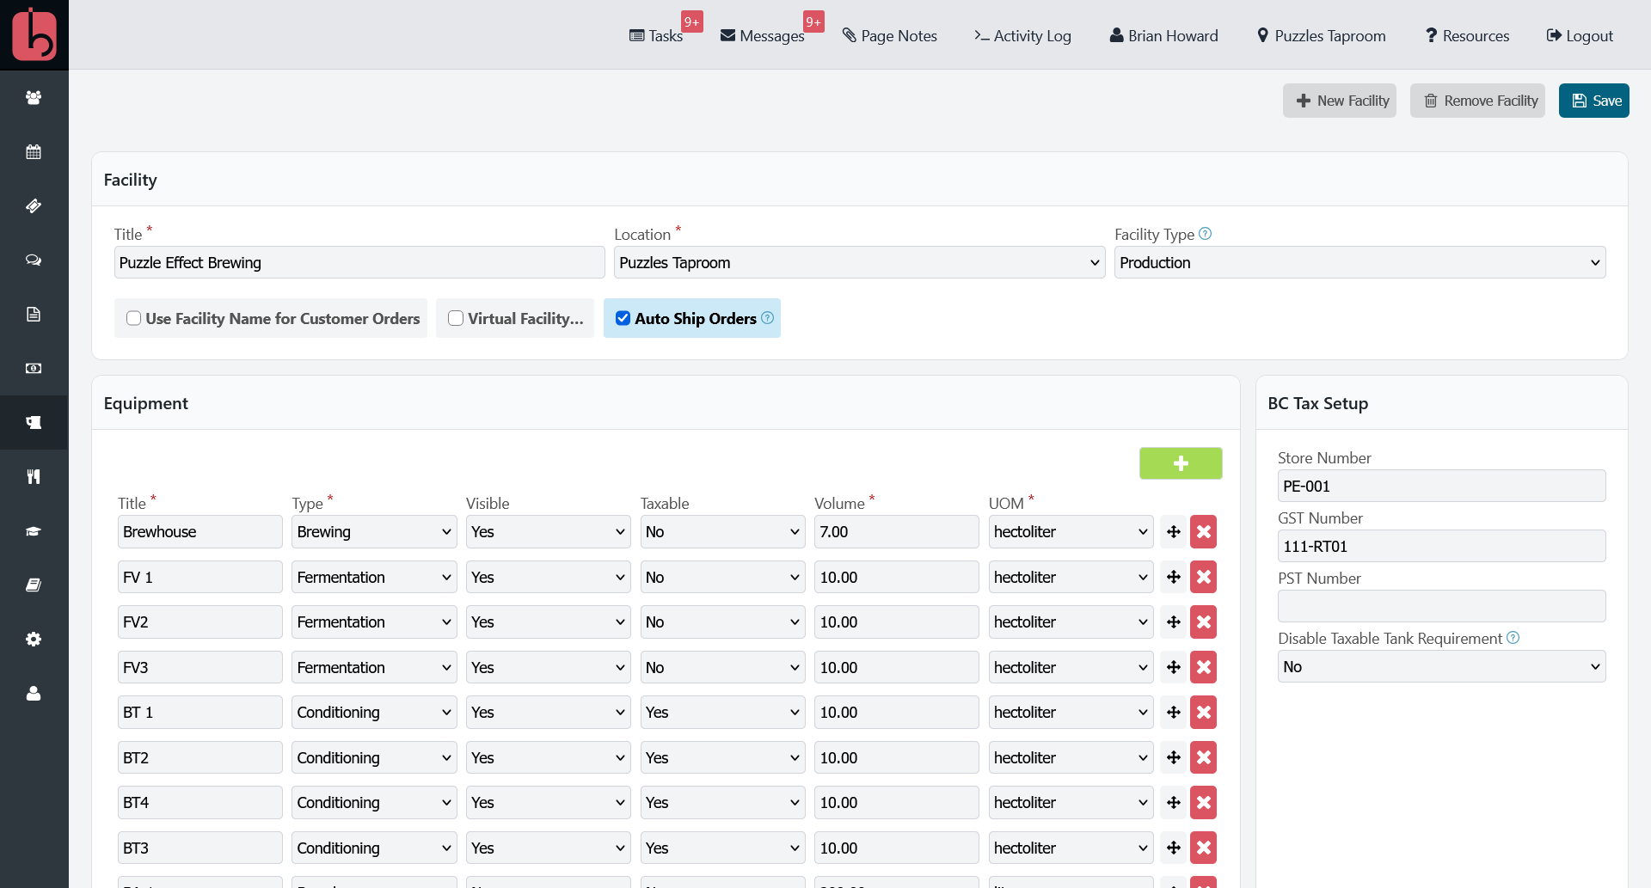Image resolution: width=1651 pixels, height=888 pixels.
Task: Open the settings gear sidebar icon
Action: 34,640
